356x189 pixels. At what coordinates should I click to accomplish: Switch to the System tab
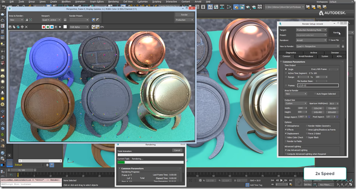point(325,56)
